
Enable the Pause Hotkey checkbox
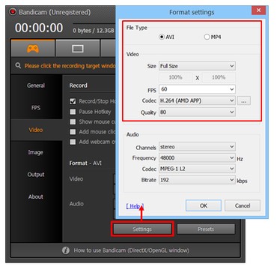(x=73, y=112)
